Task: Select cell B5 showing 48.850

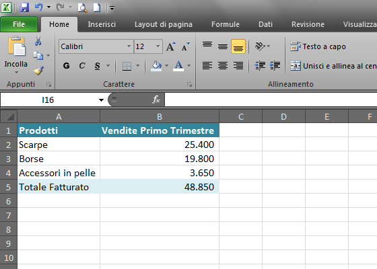Action: click(160, 187)
